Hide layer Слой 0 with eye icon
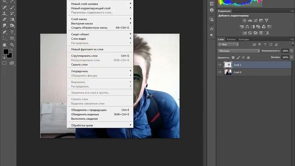Screen dimensions: 295x166 pyautogui.click(x=220, y=72)
